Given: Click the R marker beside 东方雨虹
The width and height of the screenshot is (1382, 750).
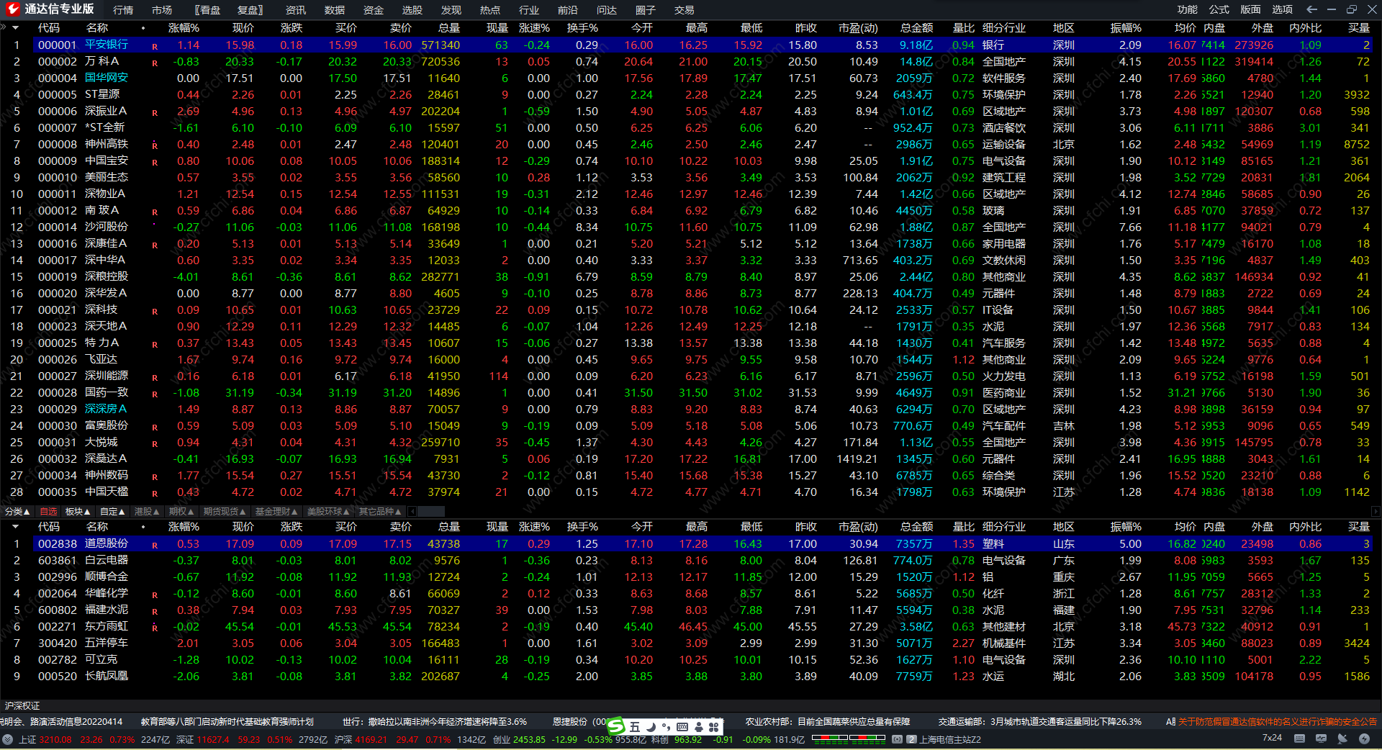Looking at the screenshot, I should (155, 628).
